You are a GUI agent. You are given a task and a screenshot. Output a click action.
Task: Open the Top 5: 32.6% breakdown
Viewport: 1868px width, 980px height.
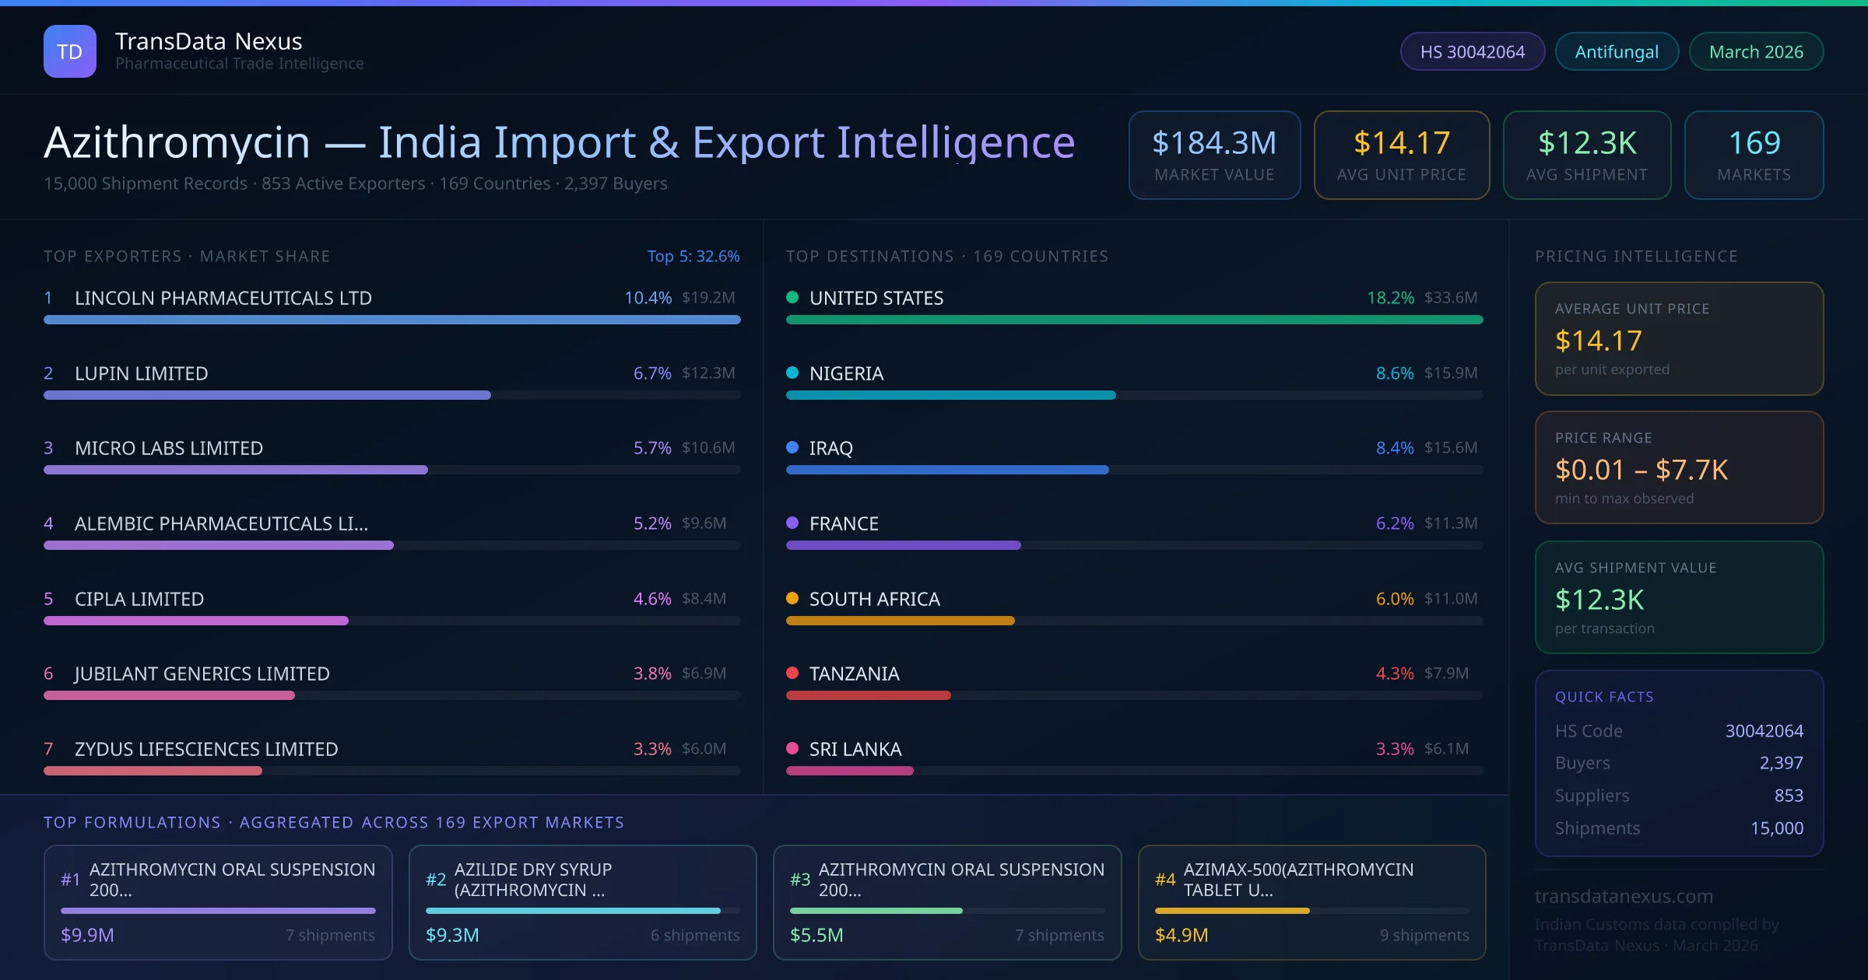point(693,256)
